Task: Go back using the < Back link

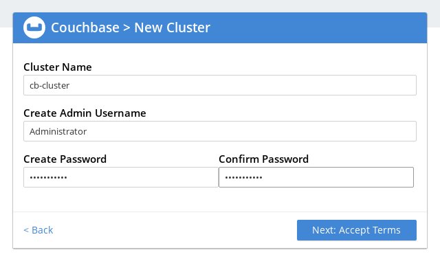Action: (x=38, y=230)
